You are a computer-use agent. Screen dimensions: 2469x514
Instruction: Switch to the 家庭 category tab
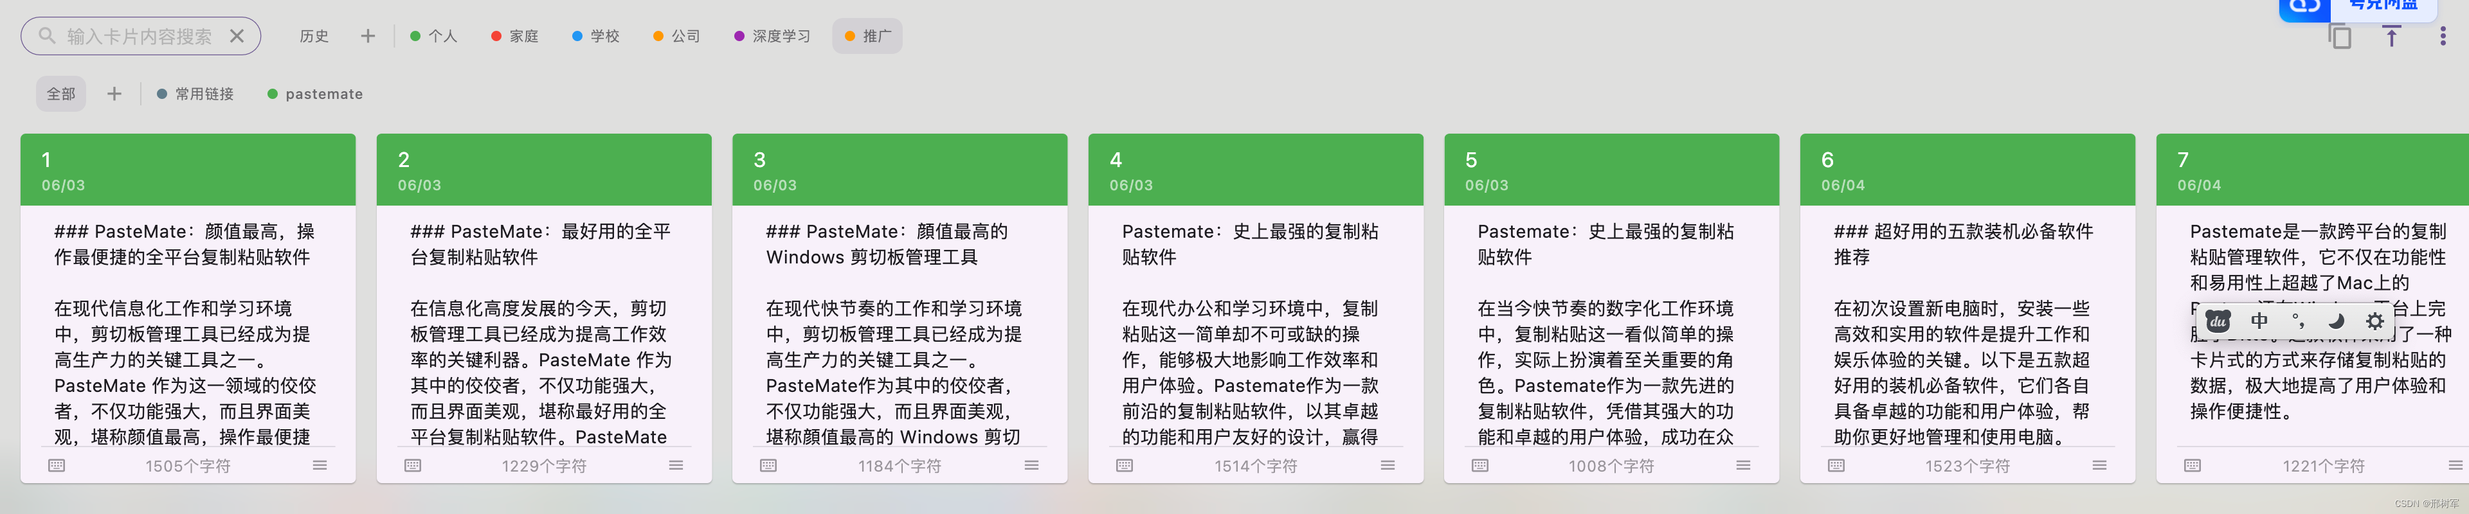click(x=514, y=35)
